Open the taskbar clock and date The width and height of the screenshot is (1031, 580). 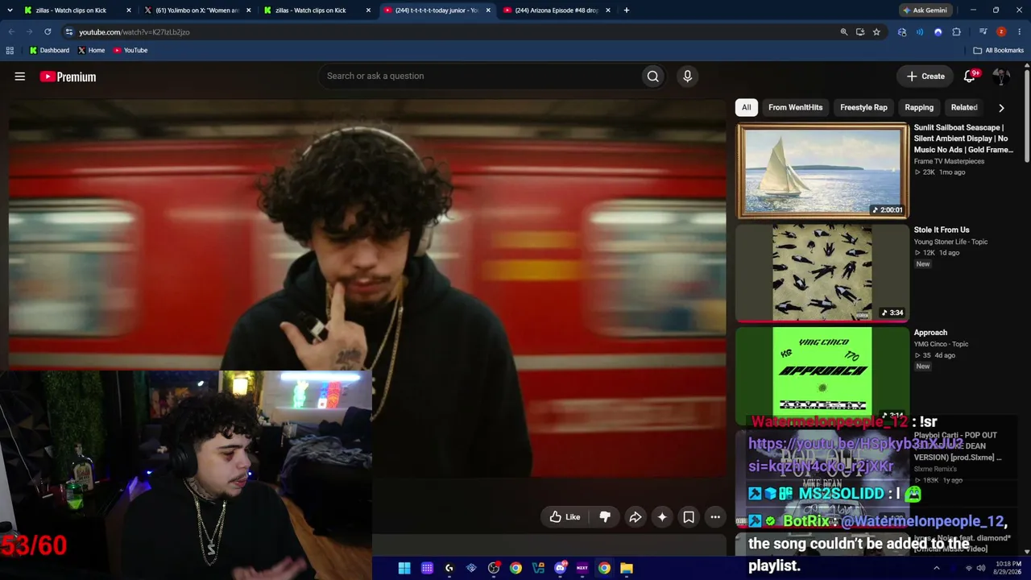(x=1008, y=568)
